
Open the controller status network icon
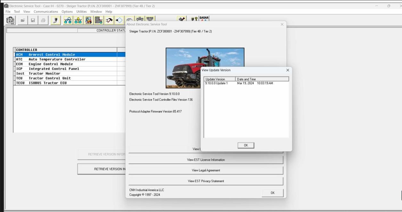pyautogui.click(x=68, y=20)
